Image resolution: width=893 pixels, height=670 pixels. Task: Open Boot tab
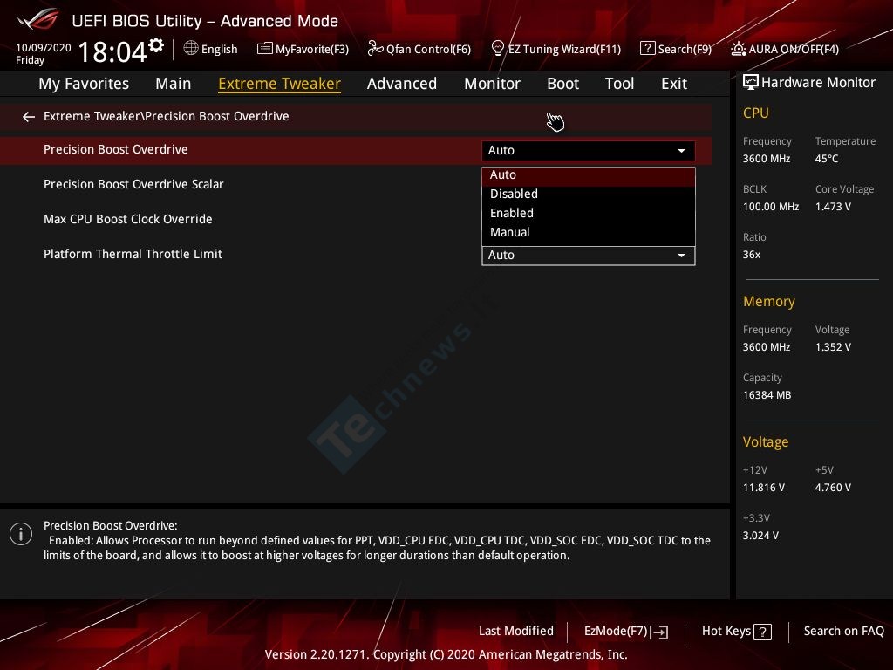562,84
